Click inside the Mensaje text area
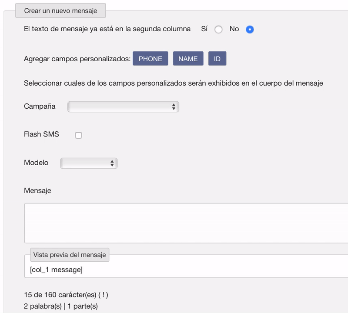The height and width of the screenshot is (313, 348). (186, 223)
